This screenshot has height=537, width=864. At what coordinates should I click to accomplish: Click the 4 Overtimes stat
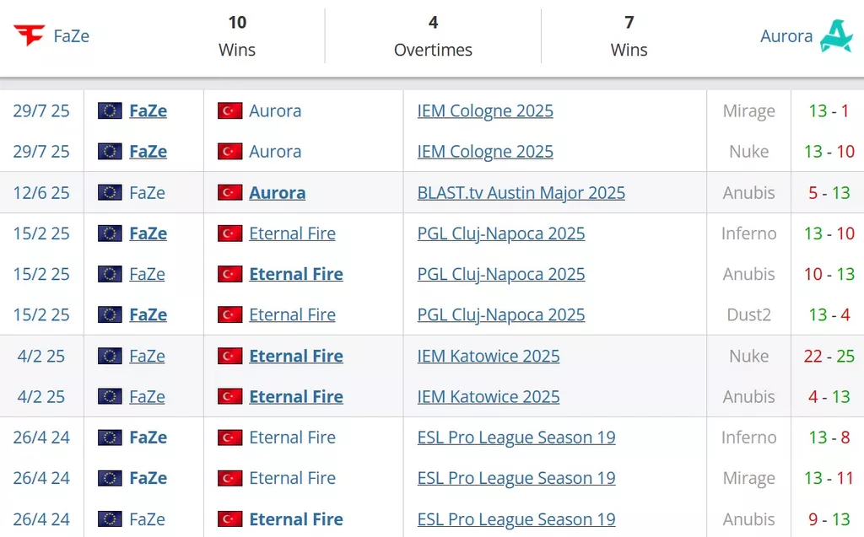click(433, 35)
